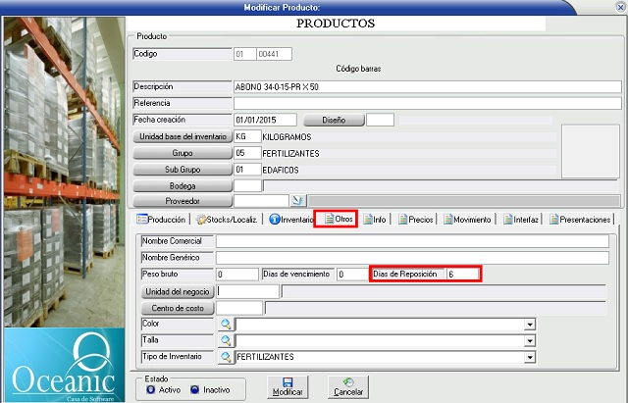628x403 pixels.
Task: Click the Color search magnifier icon
Action: pos(225,325)
